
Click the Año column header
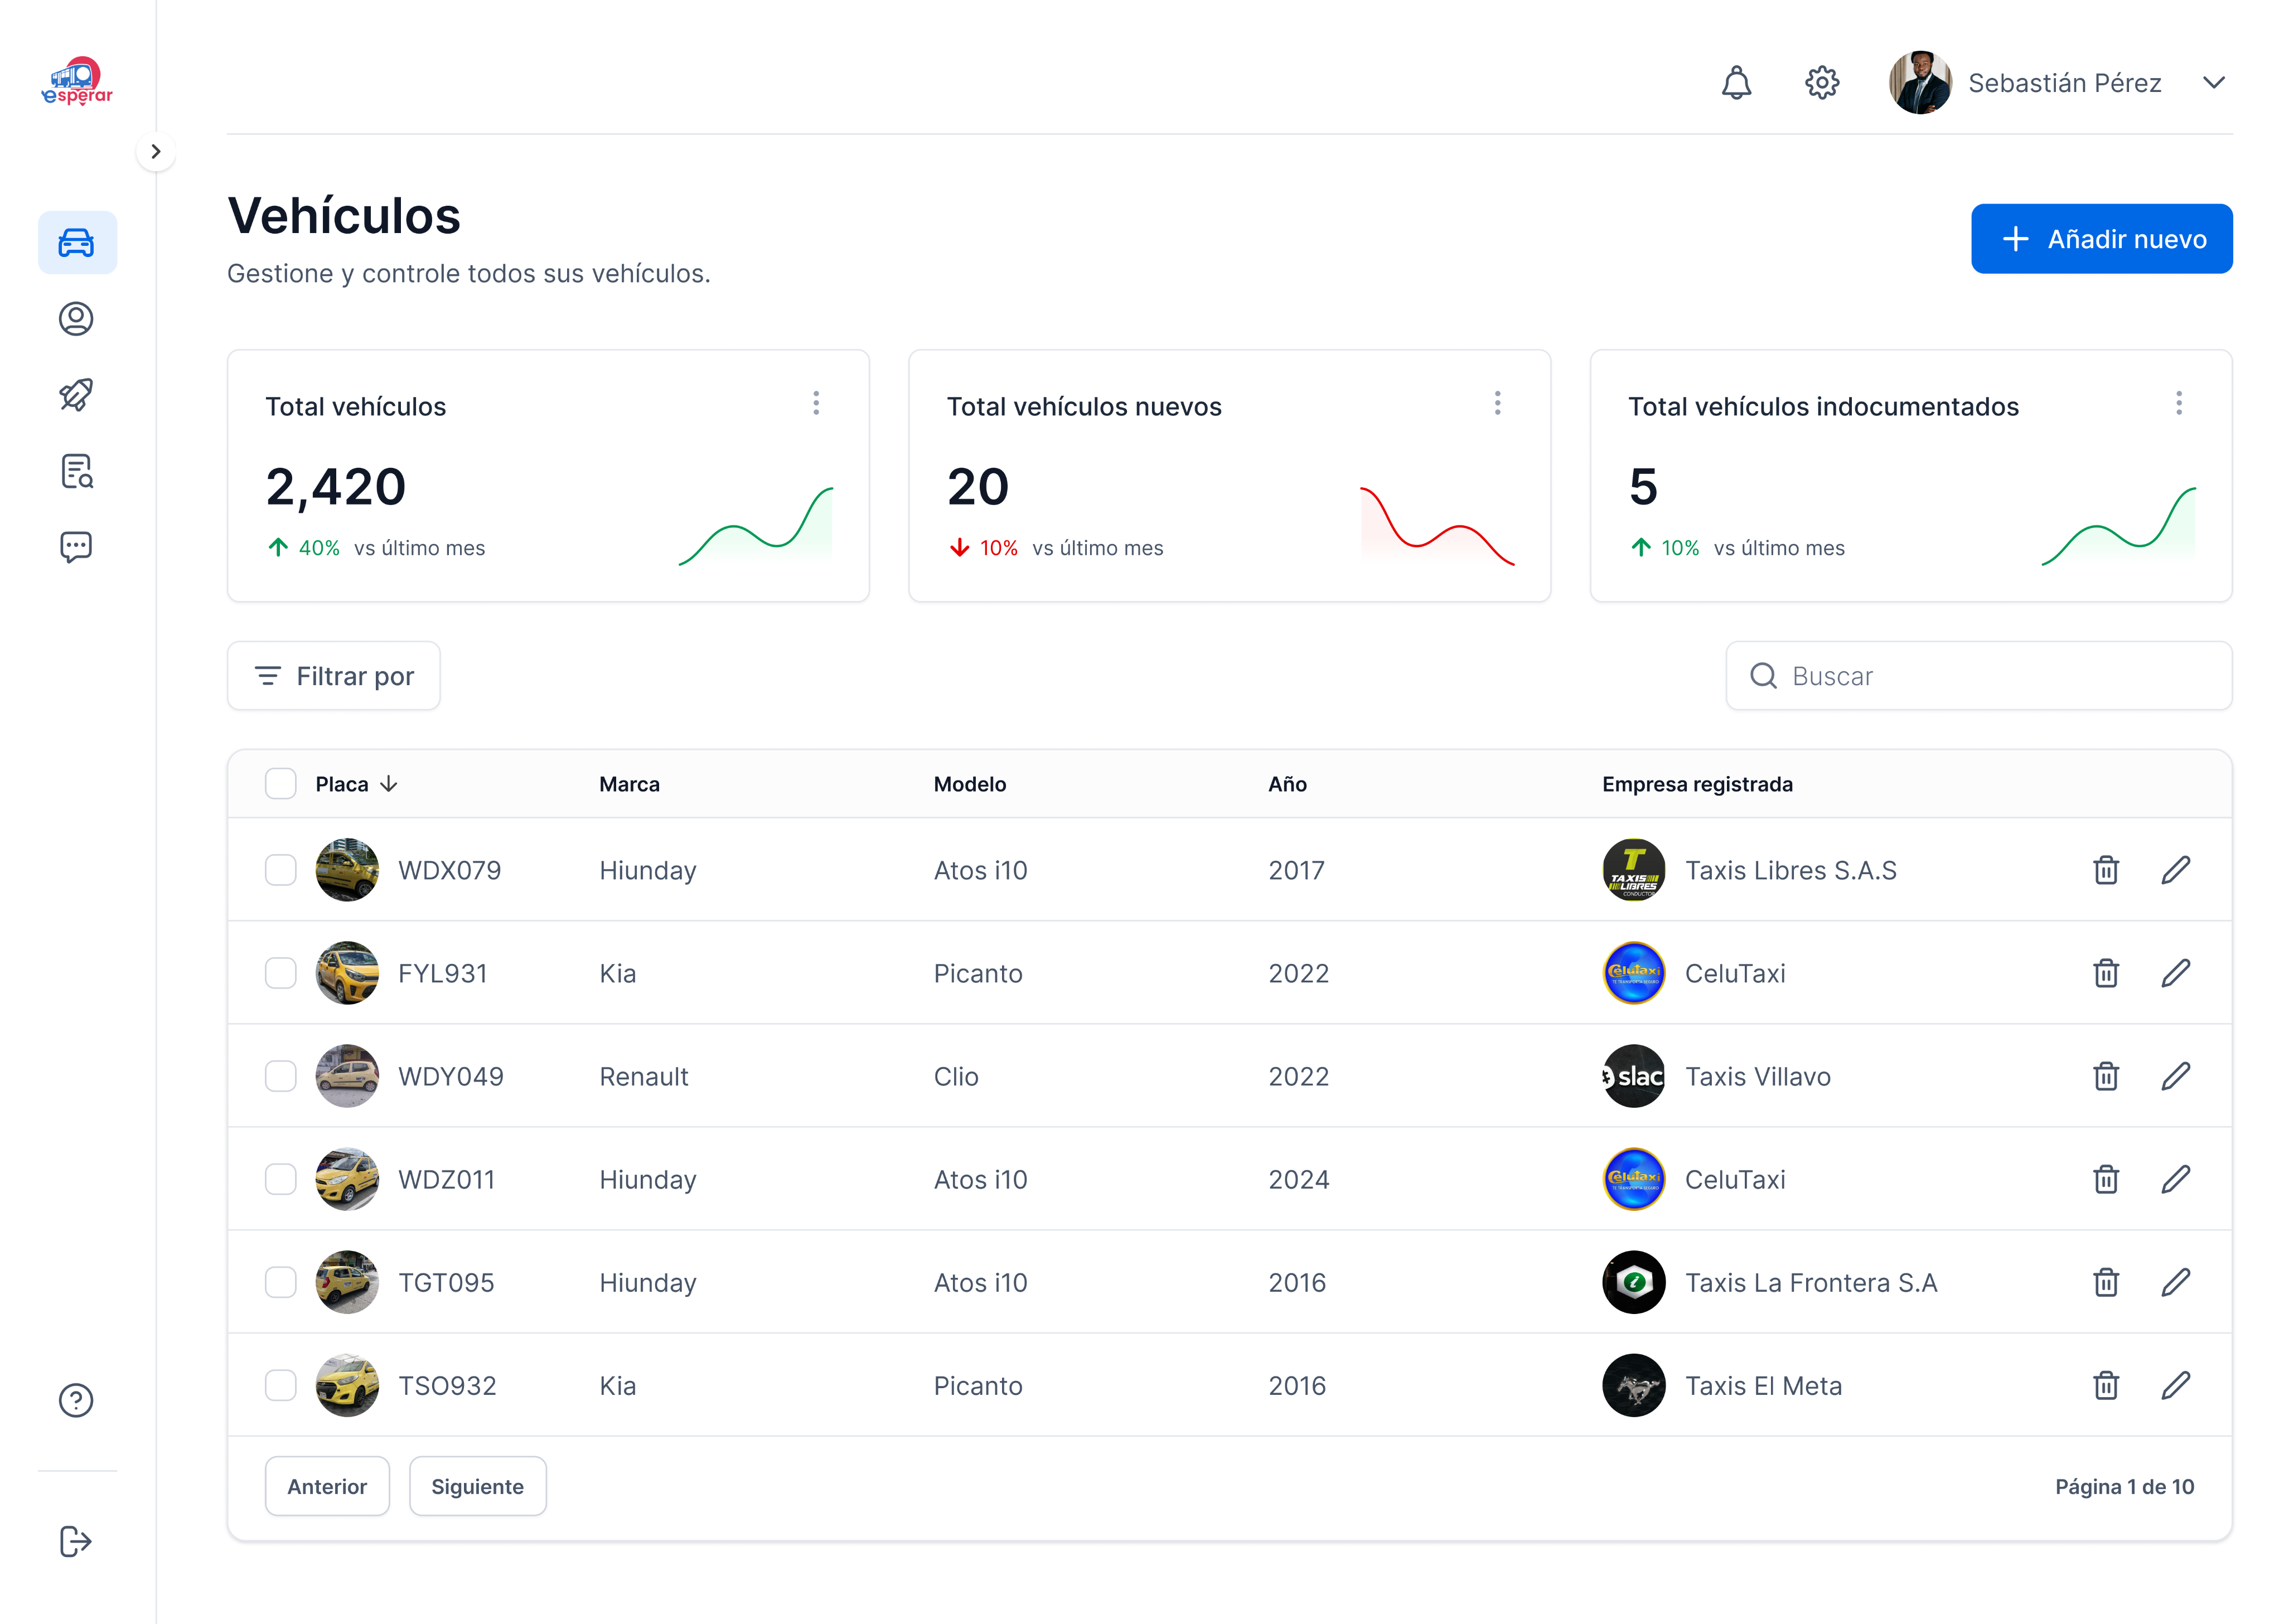tap(1287, 784)
